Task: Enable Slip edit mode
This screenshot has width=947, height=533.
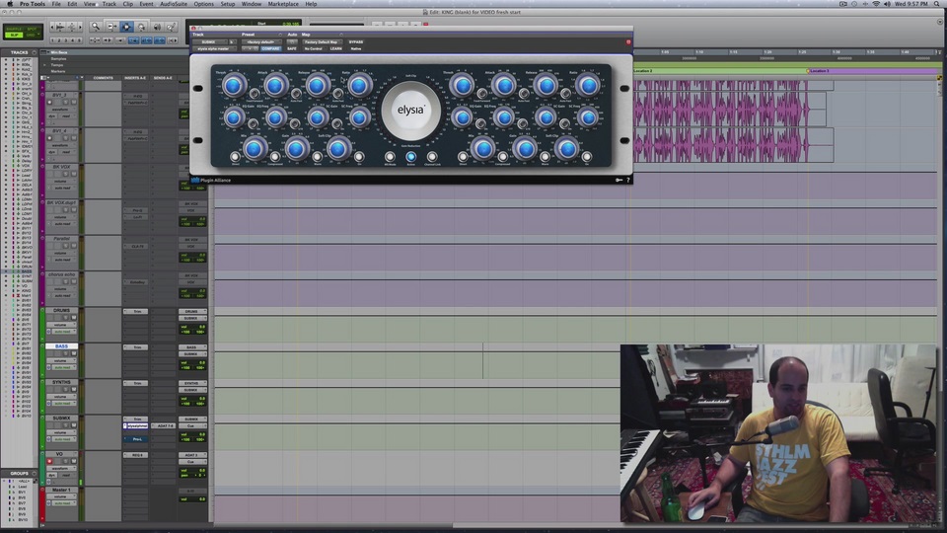Action: pyautogui.click(x=13, y=36)
